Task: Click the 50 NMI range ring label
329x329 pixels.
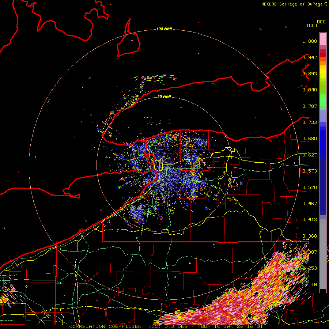Action: click(x=164, y=97)
